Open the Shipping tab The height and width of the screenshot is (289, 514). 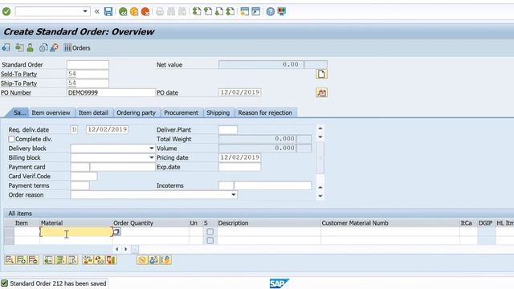[218, 112]
